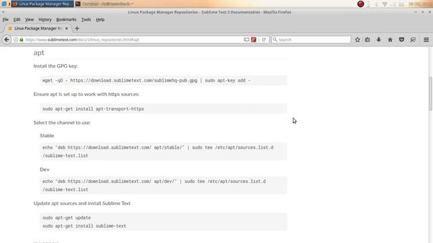Click 'sudo apt-get install sublime-text' line
This screenshot has height=243, width=433.
click(84, 226)
